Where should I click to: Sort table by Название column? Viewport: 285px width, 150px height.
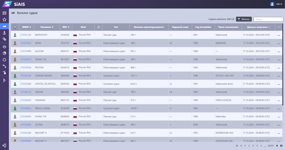pyautogui.click(x=47, y=27)
